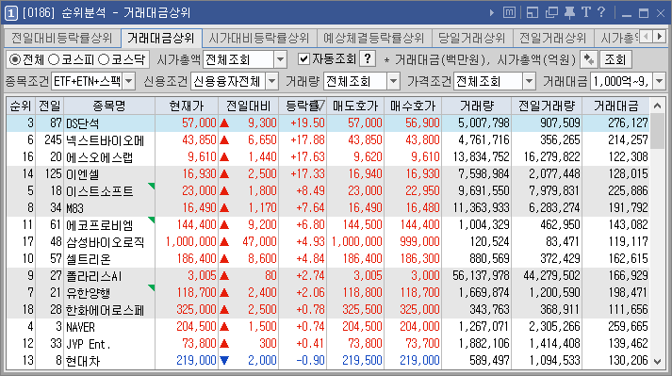This screenshot has width=672, height=376.
Task: Click 현대차 current price 219,000
Action: pos(196,360)
